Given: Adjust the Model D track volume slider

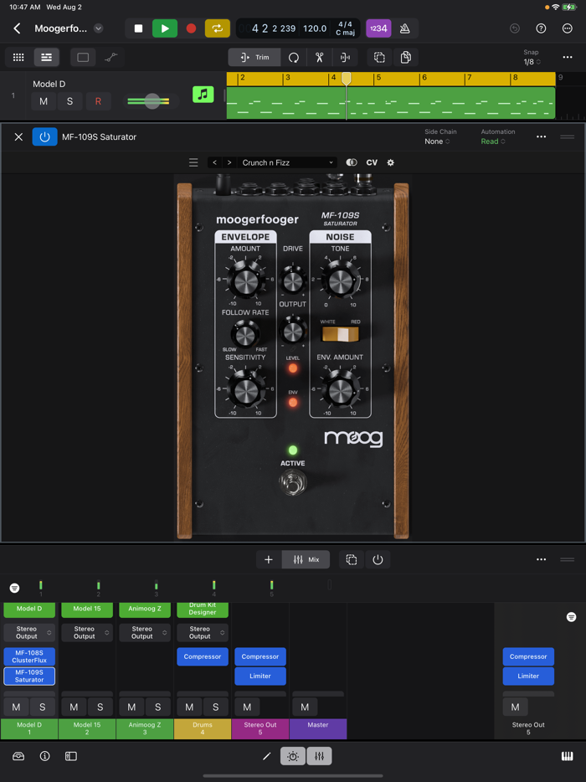Looking at the screenshot, I should point(152,101).
